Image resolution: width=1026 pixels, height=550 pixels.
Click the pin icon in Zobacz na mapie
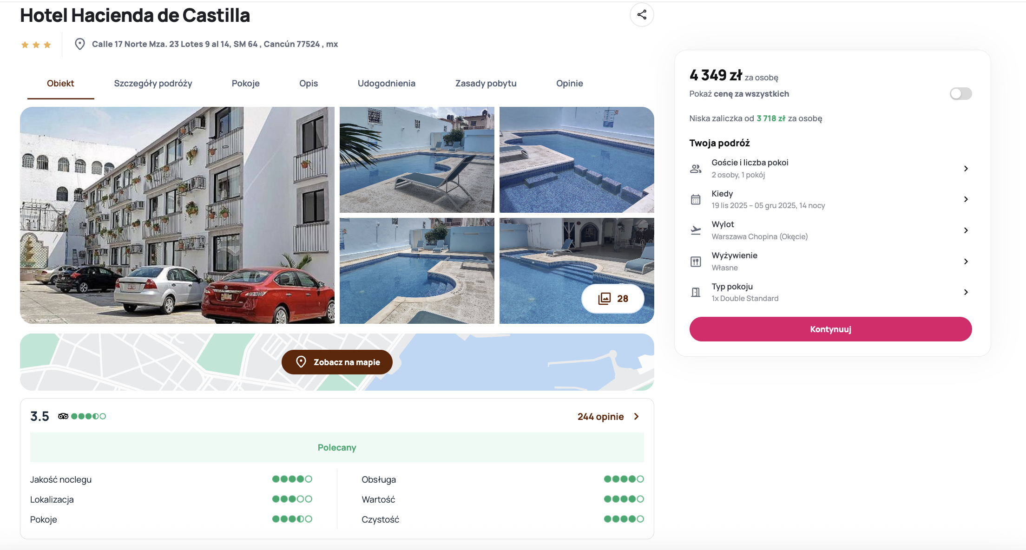[301, 362]
